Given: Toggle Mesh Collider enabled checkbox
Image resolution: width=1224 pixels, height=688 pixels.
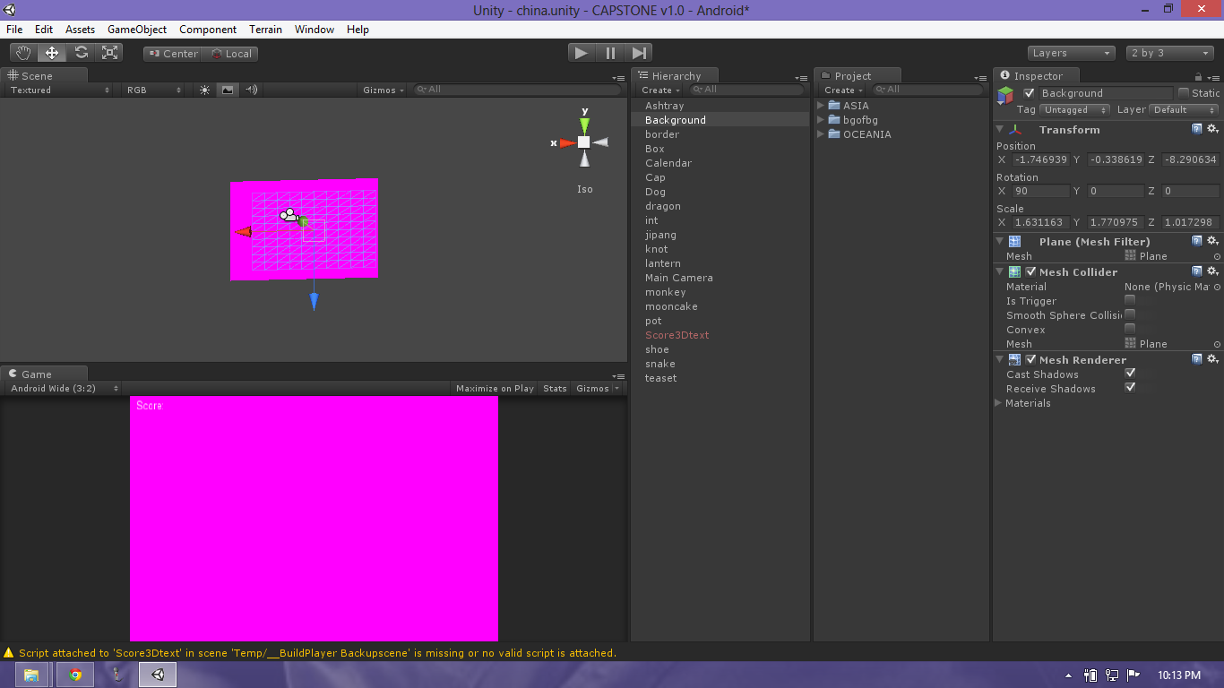Looking at the screenshot, I should coord(1030,271).
